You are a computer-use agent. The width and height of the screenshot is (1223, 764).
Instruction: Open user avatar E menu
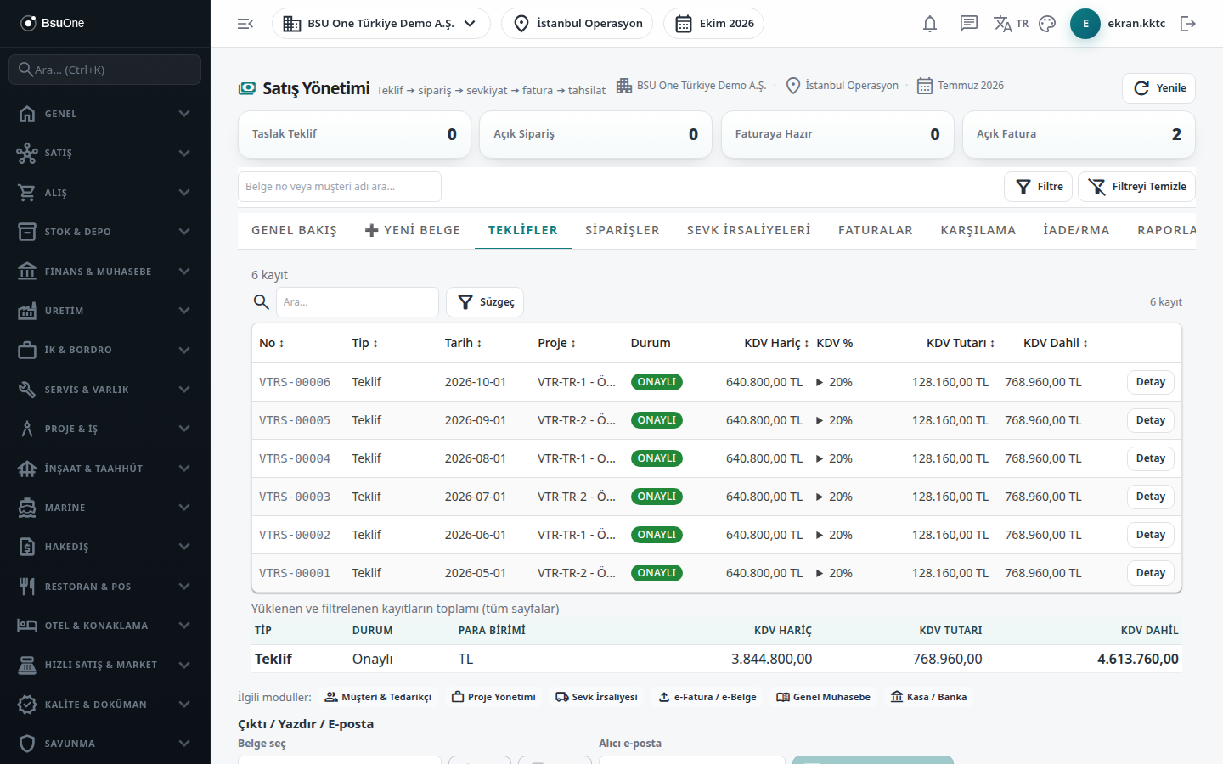[1085, 24]
